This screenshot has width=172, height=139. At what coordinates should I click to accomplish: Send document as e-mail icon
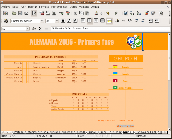coord(26,13)
